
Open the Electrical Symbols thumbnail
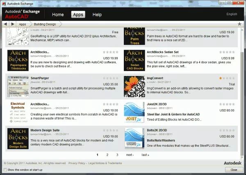[x=18, y=113]
